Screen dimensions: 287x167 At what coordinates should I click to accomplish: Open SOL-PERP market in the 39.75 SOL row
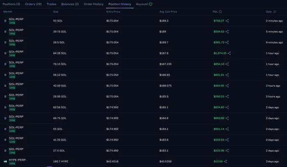click(16, 30)
